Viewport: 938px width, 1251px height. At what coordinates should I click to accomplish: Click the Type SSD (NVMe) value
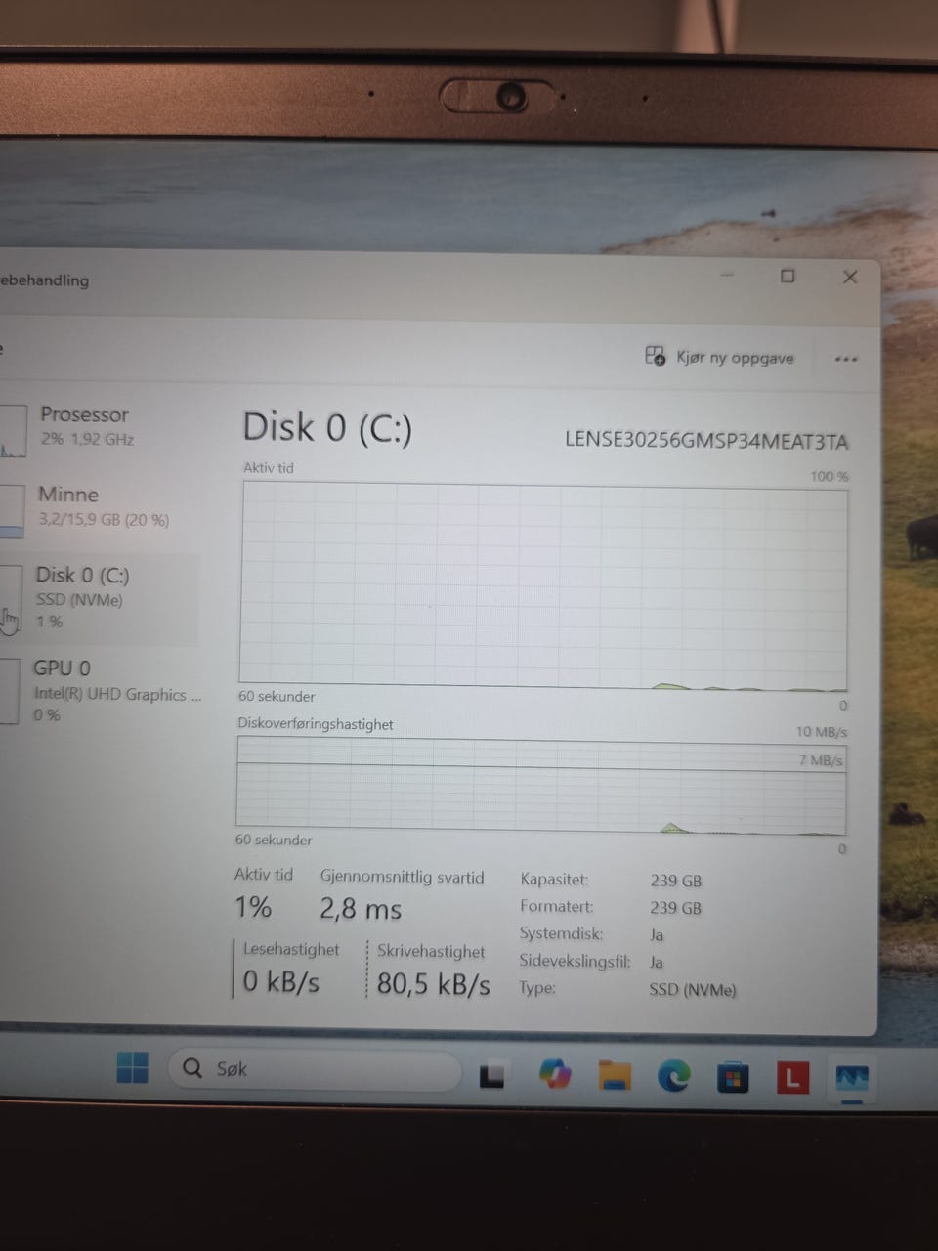coord(693,990)
